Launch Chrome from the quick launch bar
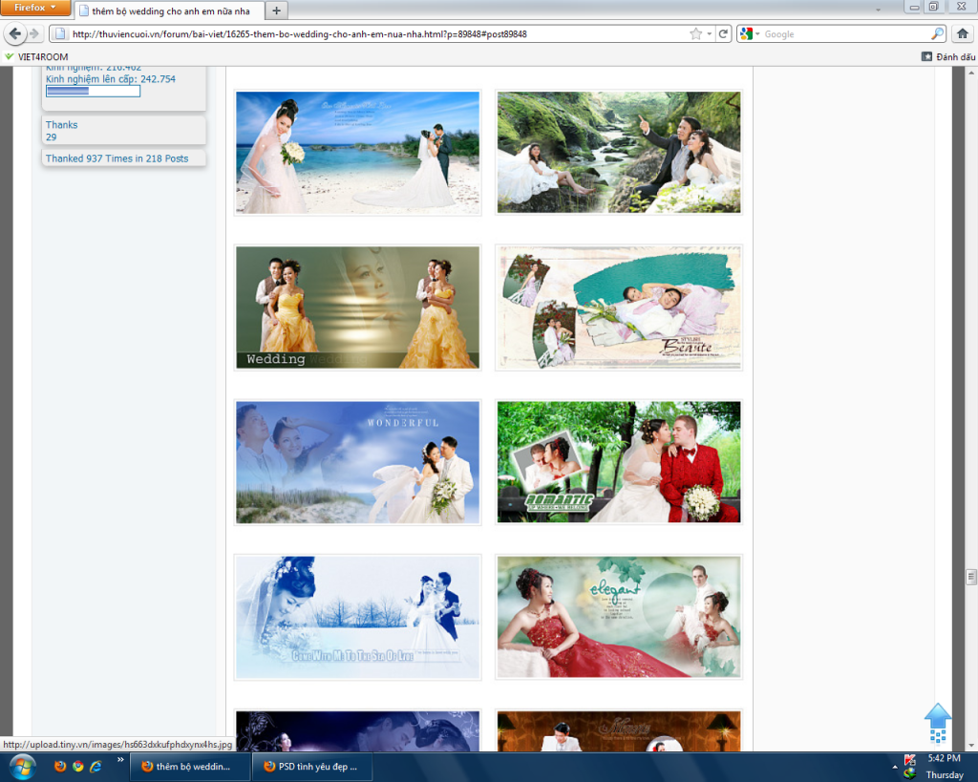Viewport: 978px width, 782px height. click(78, 767)
